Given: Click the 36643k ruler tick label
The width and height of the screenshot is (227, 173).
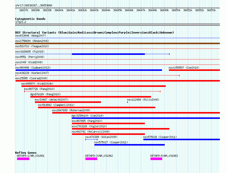Looking at the screenshot, I should 94,10.
